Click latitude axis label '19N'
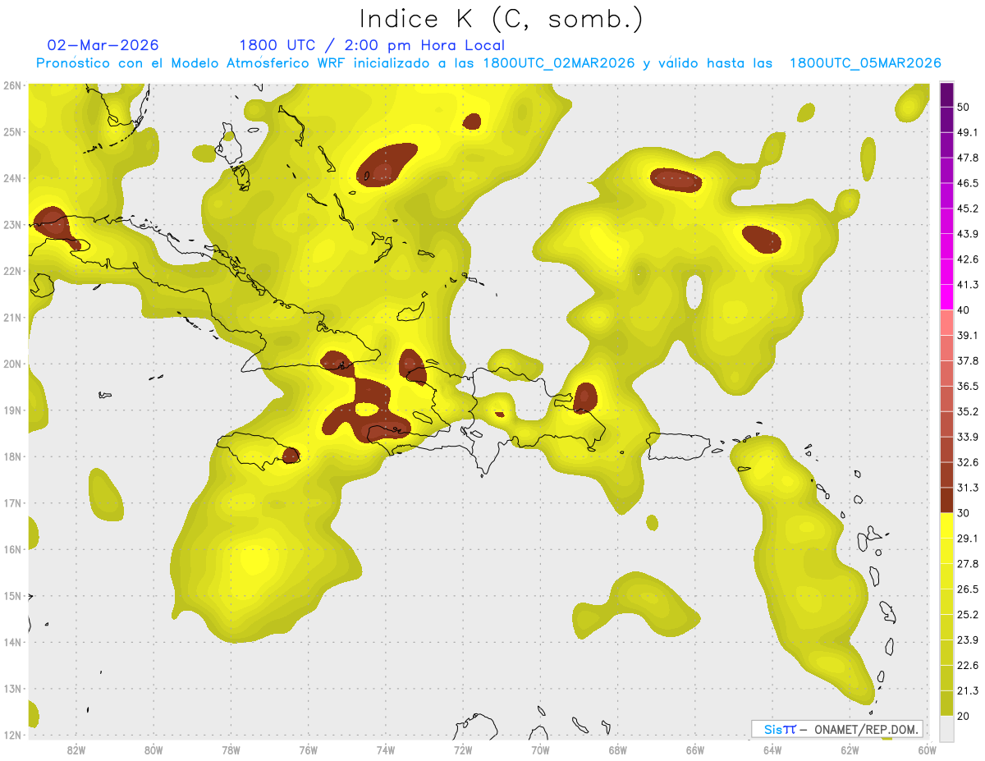The width and height of the screenshot is (985, 761). coord(12,410)
